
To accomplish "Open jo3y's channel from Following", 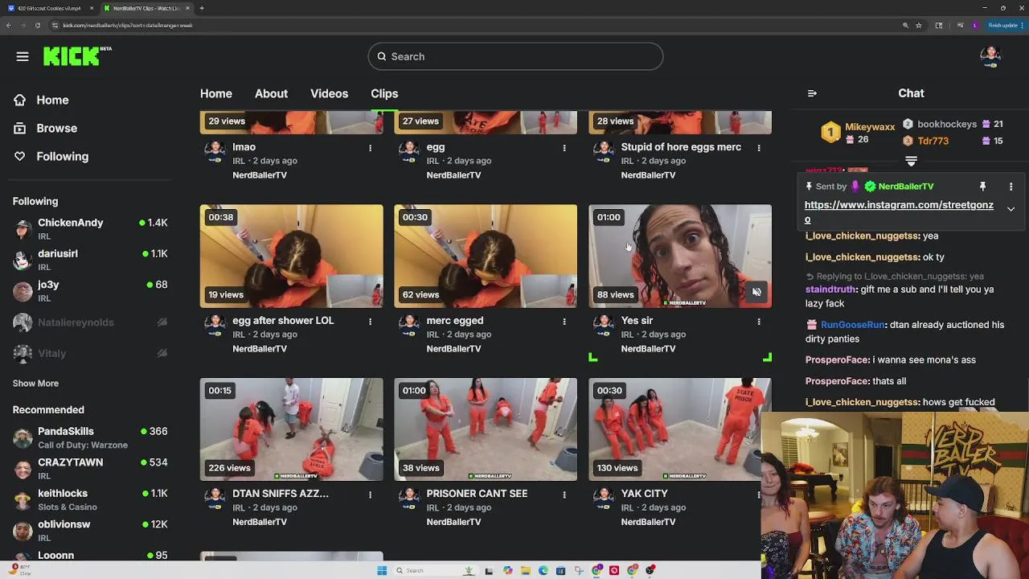I will point(91,290).
